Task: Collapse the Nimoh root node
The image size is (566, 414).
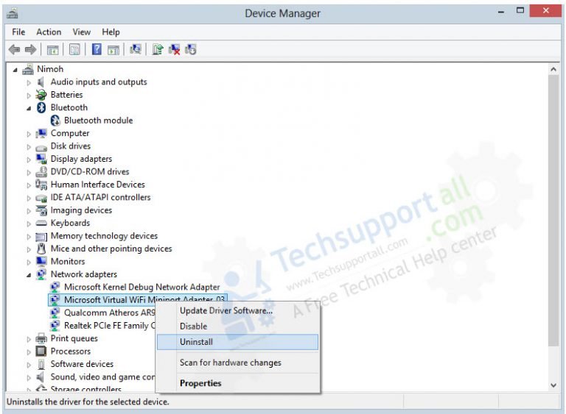Action: 15,70
